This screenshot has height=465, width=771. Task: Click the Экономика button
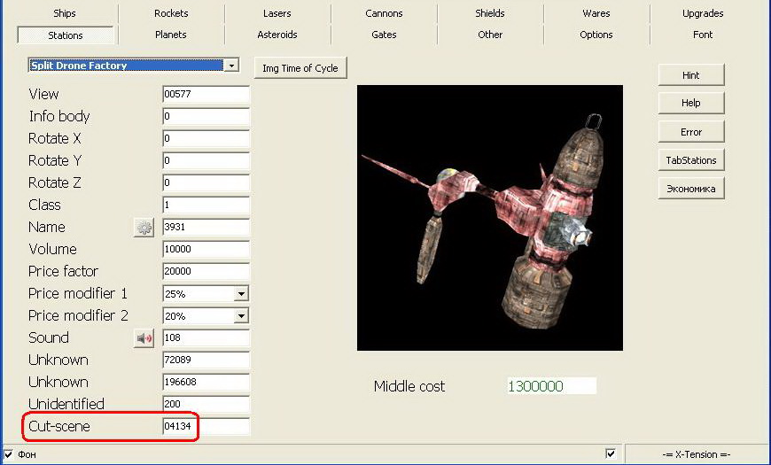coord(691,189)
